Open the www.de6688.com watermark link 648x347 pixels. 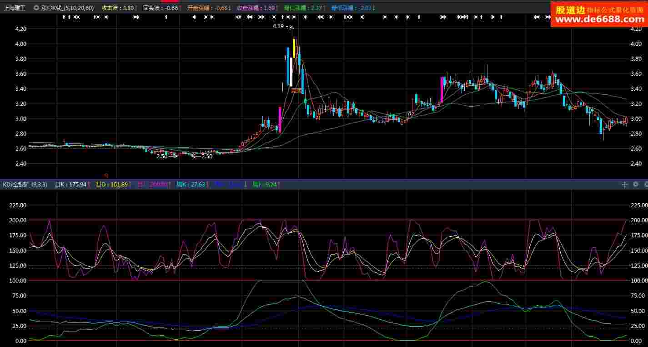point(599,20)
